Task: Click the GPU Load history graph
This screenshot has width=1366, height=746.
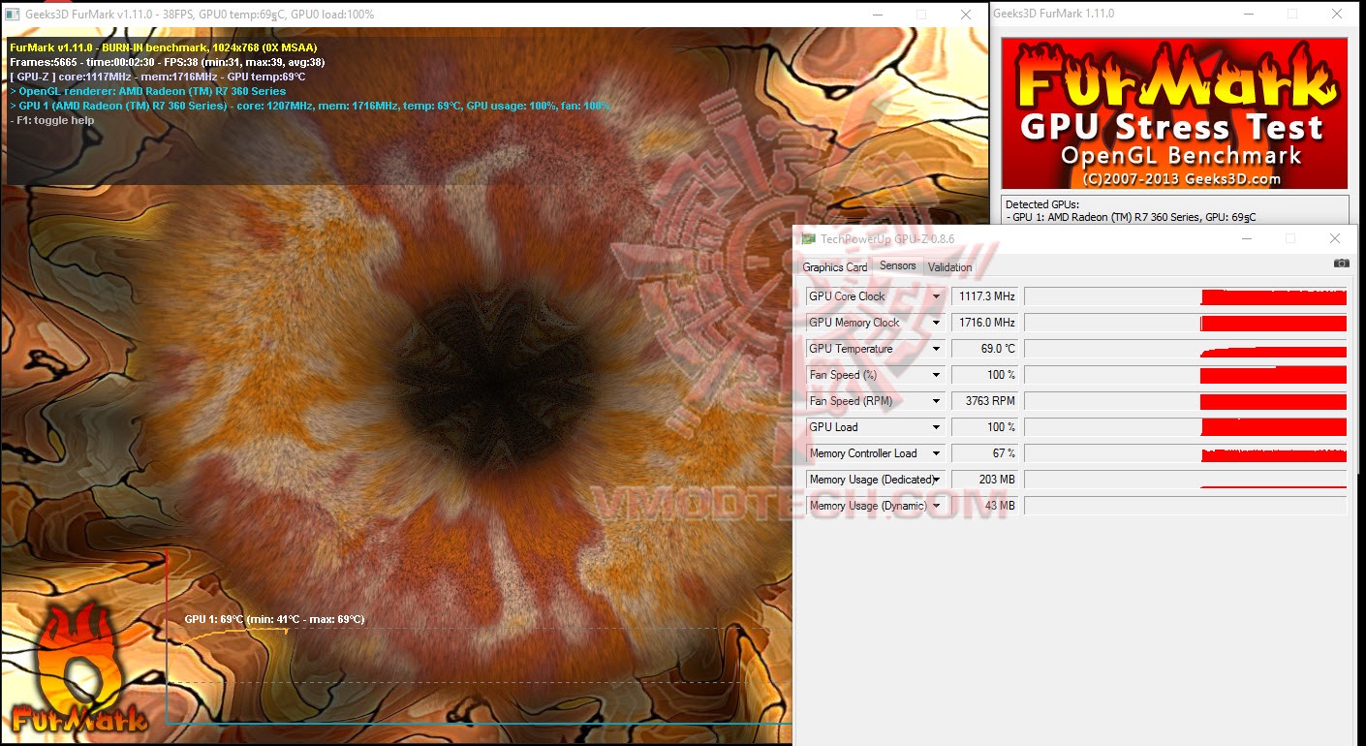Action: coord(1186,427)
